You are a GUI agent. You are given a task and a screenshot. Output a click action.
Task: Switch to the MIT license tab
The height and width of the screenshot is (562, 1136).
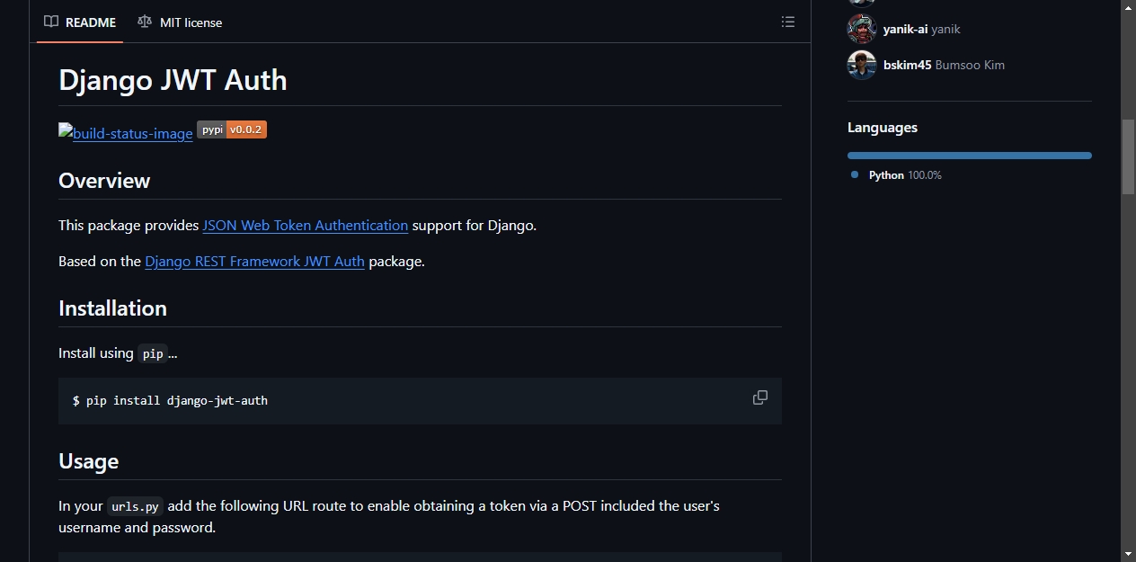pyautogui.click(x=180, y=22)
